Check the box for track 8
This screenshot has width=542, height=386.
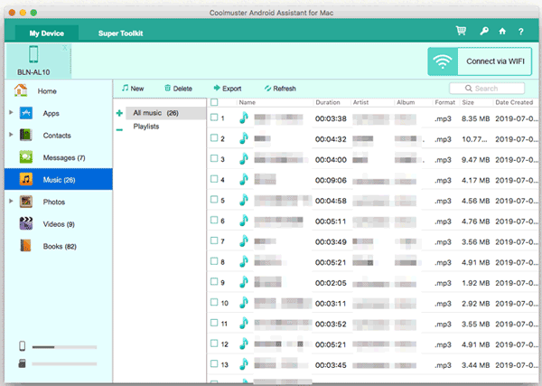tap(214, 261)
